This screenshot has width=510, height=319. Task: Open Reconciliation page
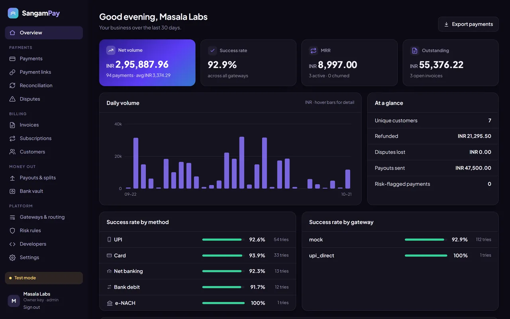[44, 85]
